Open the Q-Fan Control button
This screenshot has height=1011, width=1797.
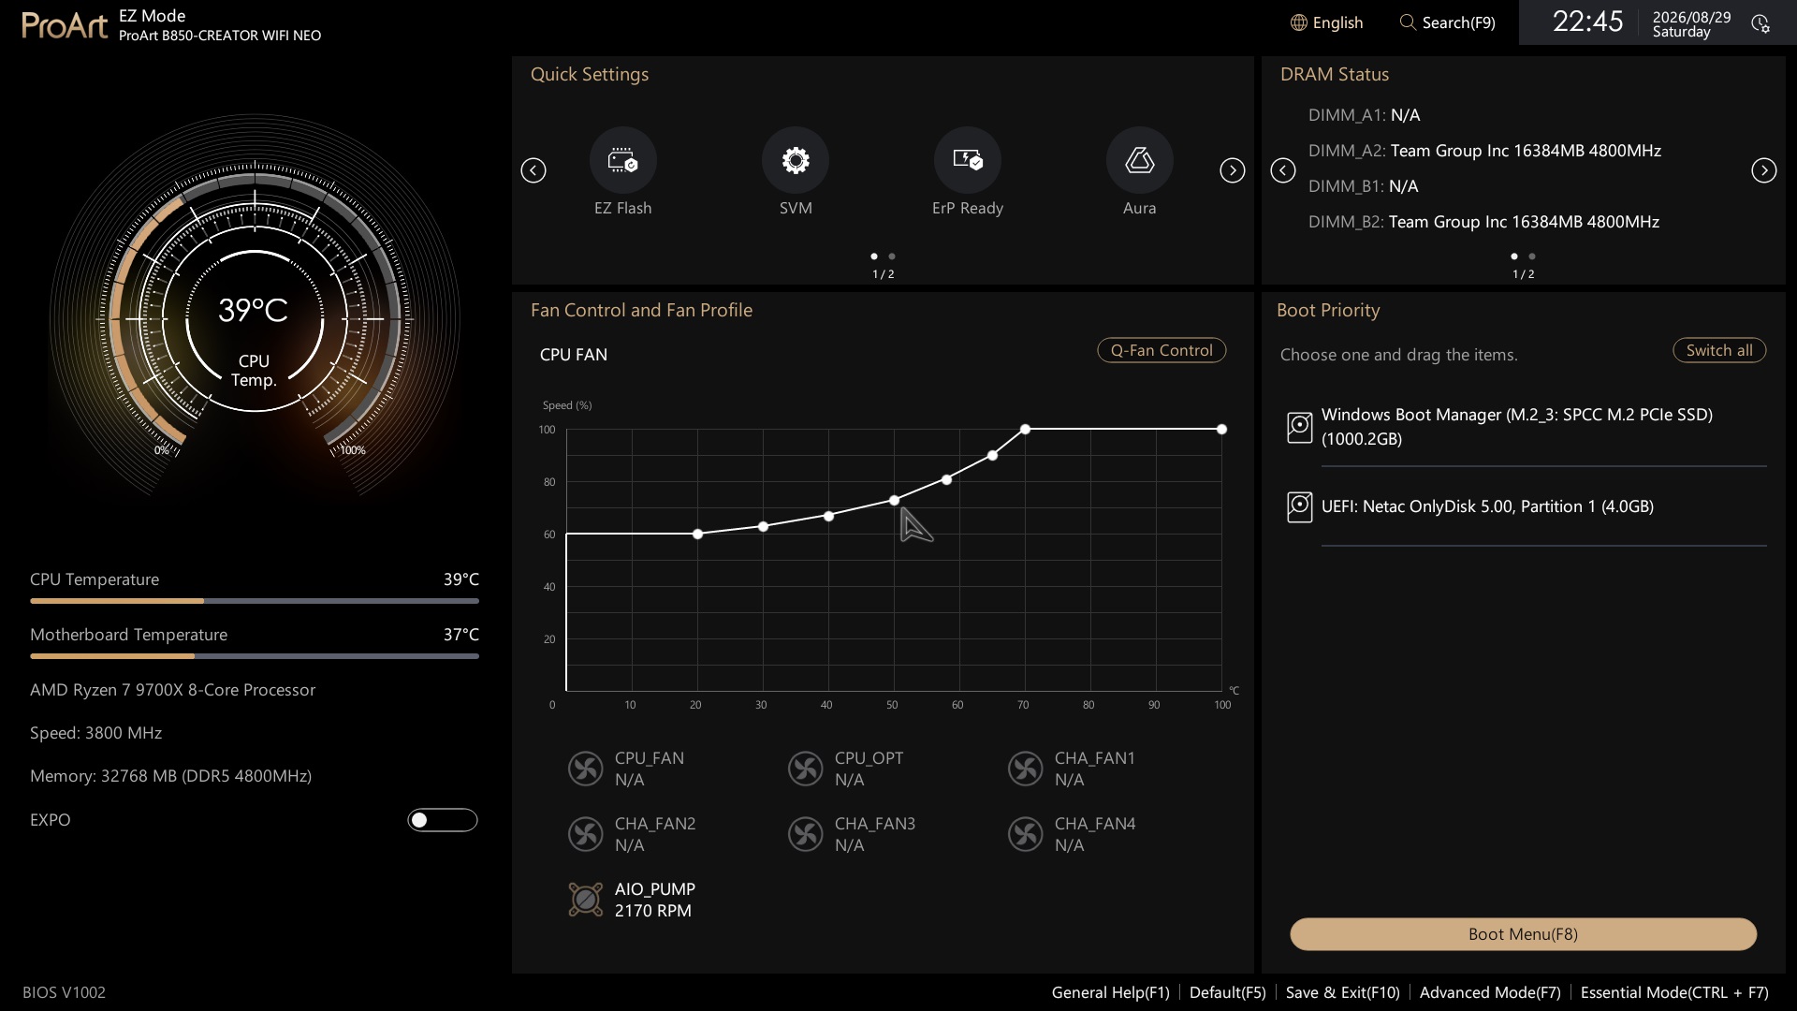pos(1161,350)
